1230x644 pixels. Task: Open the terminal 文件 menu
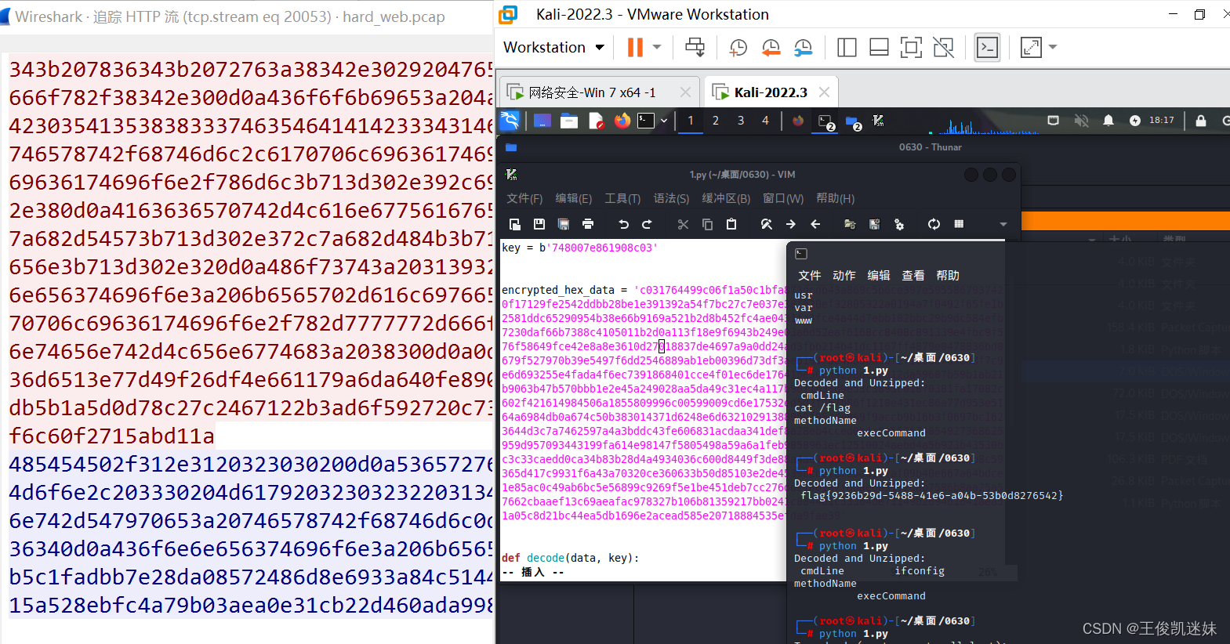point(810,276)
